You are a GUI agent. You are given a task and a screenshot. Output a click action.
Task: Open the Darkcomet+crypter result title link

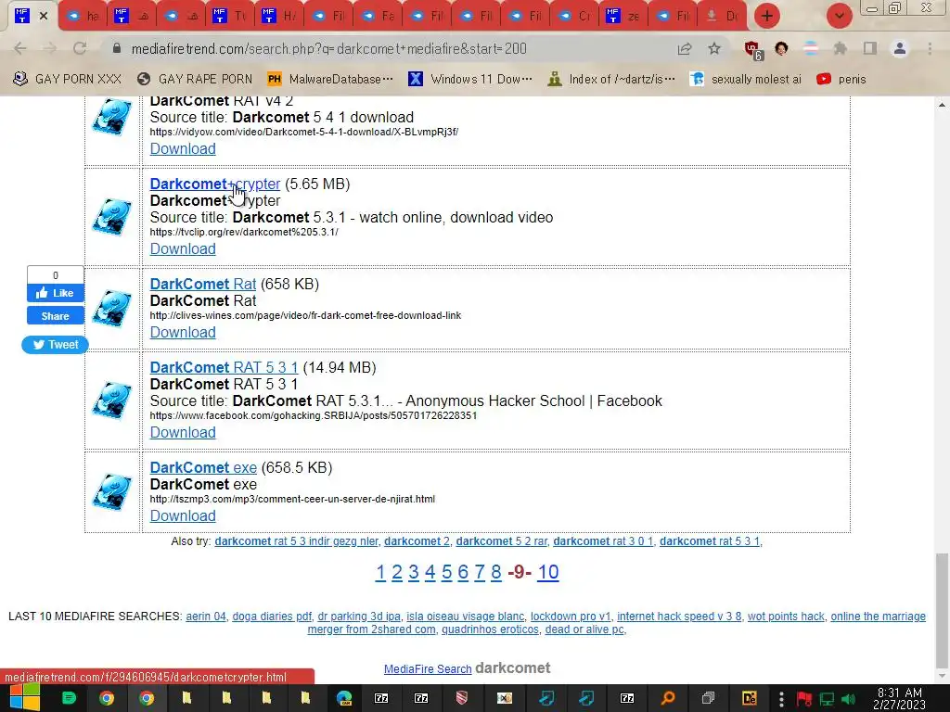pos(215,184)
